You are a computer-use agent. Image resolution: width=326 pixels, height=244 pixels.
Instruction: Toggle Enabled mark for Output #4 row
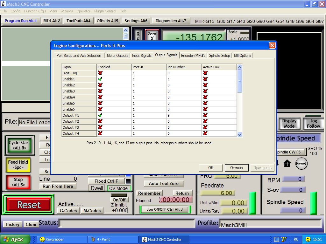(100, 133)
